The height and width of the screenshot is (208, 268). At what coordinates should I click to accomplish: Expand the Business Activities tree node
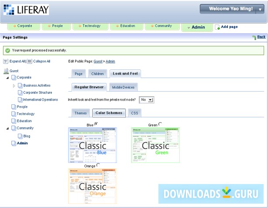pos(14,86)
